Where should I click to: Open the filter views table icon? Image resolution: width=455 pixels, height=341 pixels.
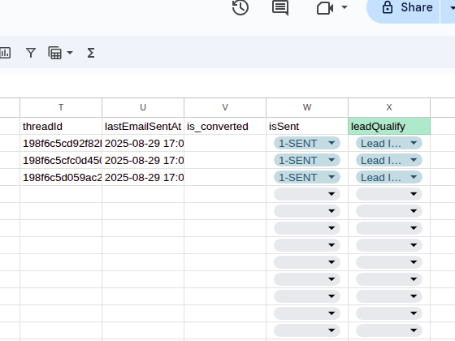[55, 53]
